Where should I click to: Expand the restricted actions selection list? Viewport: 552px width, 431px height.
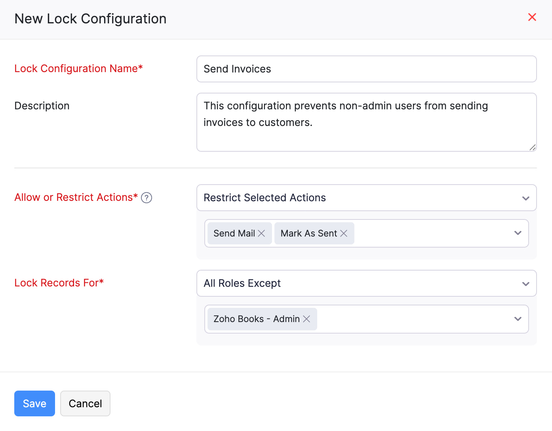(518, 233)
